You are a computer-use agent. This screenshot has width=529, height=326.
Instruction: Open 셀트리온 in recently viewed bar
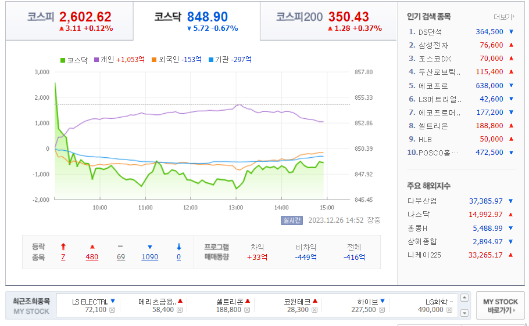click(x=230, y=302)
